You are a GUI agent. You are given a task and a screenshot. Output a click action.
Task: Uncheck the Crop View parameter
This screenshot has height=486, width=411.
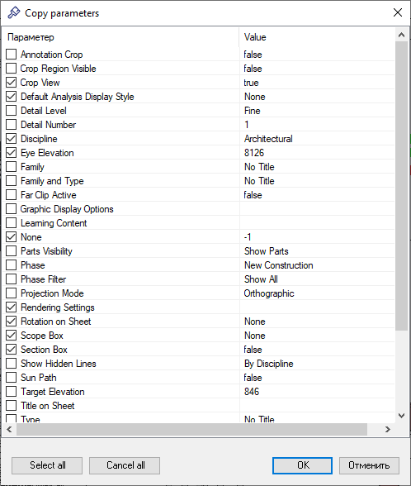(x=12, y=83)
